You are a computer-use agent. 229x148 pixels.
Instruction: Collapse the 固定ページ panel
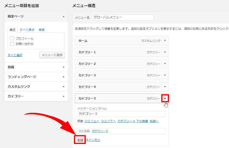click(x=64, y=16)
